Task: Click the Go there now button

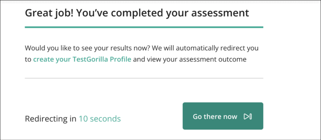Action: [x=223, y=116]
